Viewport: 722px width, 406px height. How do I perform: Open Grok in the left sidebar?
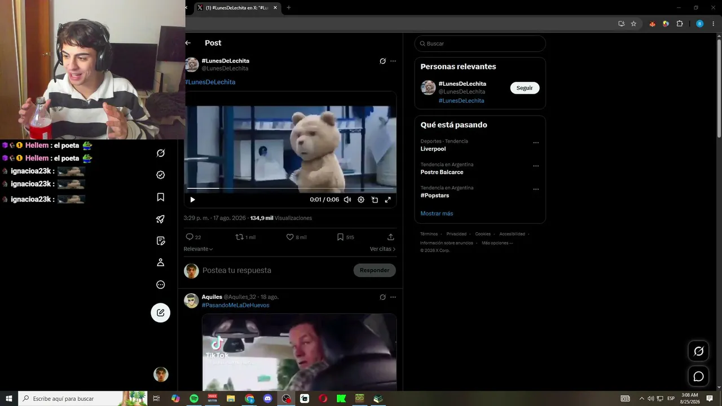161,153
